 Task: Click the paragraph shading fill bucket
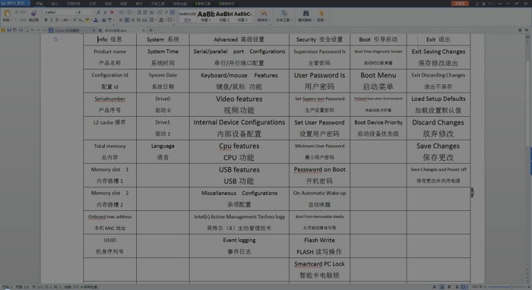(x=161, y=20)
